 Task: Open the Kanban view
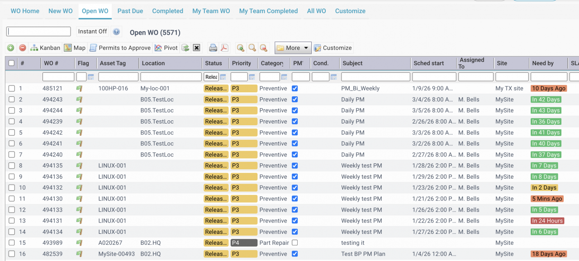(x=45, y=48)
